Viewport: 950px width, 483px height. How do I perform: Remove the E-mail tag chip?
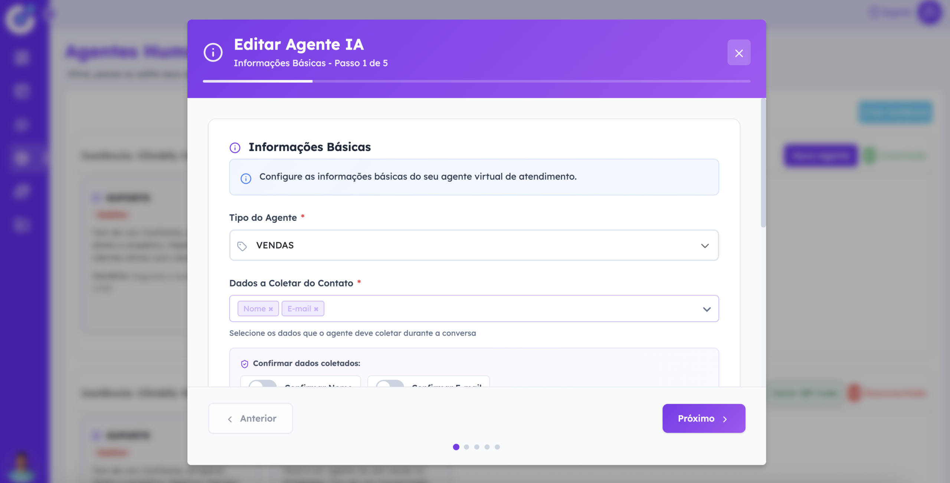pos(316,309)
